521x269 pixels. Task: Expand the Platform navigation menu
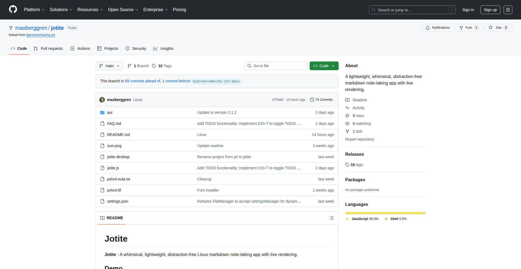34,10
